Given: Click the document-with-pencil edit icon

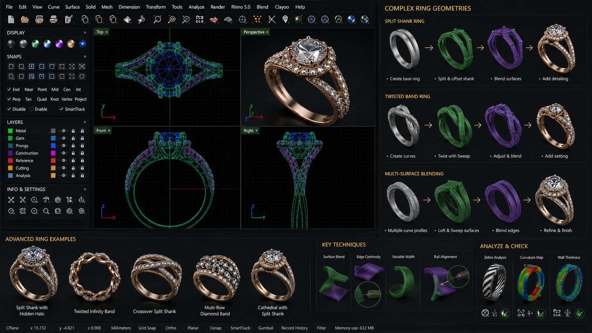Looking at the screenshot, I should point(68,19).
